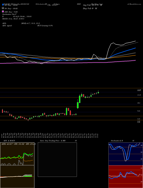
Task: Click the 11.57 price axis label
Action: (139, 90)
